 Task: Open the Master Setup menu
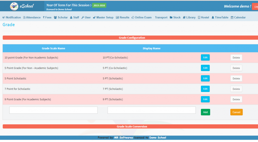[103, 17]
